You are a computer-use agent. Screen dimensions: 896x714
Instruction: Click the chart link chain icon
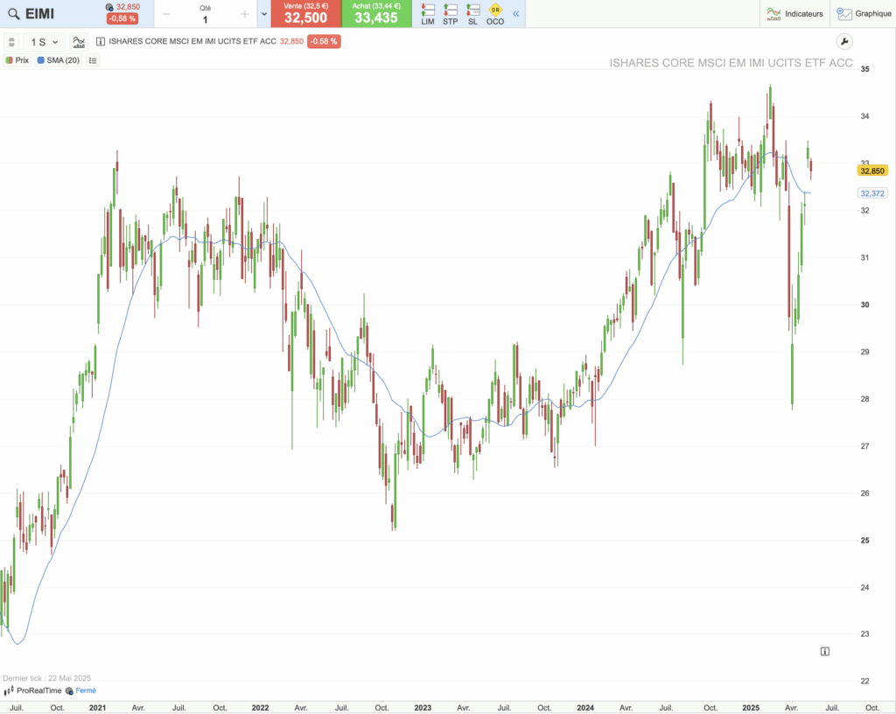click(x=11, y=42)
